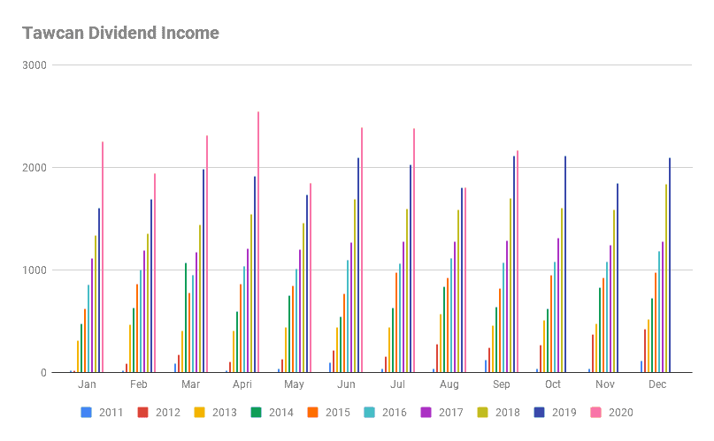Select the 2014 legend label
714x441 pixels.
[x=281, y=413]
